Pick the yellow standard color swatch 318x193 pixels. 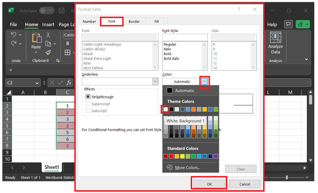[x=182, y=156]
